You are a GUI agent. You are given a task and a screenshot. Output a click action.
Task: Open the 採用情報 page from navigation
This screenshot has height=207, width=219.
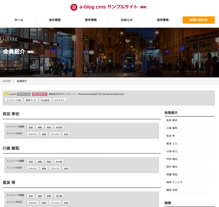[163, 20]
